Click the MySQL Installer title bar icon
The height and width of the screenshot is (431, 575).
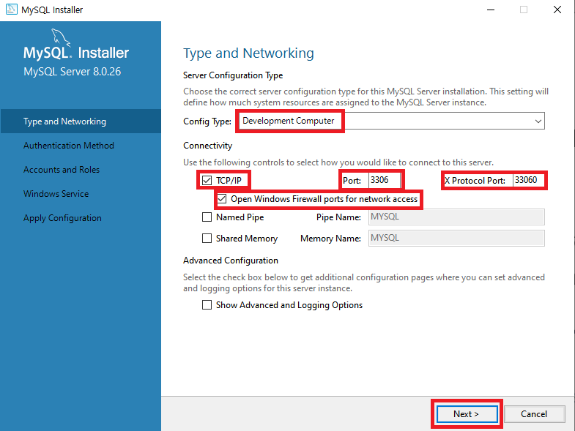(x=12, y=10)
